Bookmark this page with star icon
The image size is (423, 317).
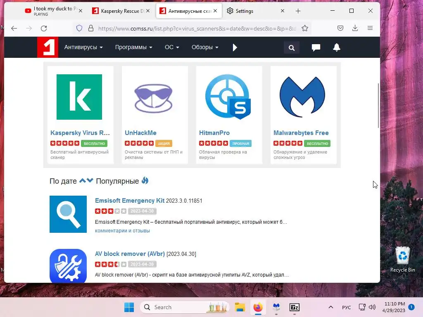tap(305, 28)
